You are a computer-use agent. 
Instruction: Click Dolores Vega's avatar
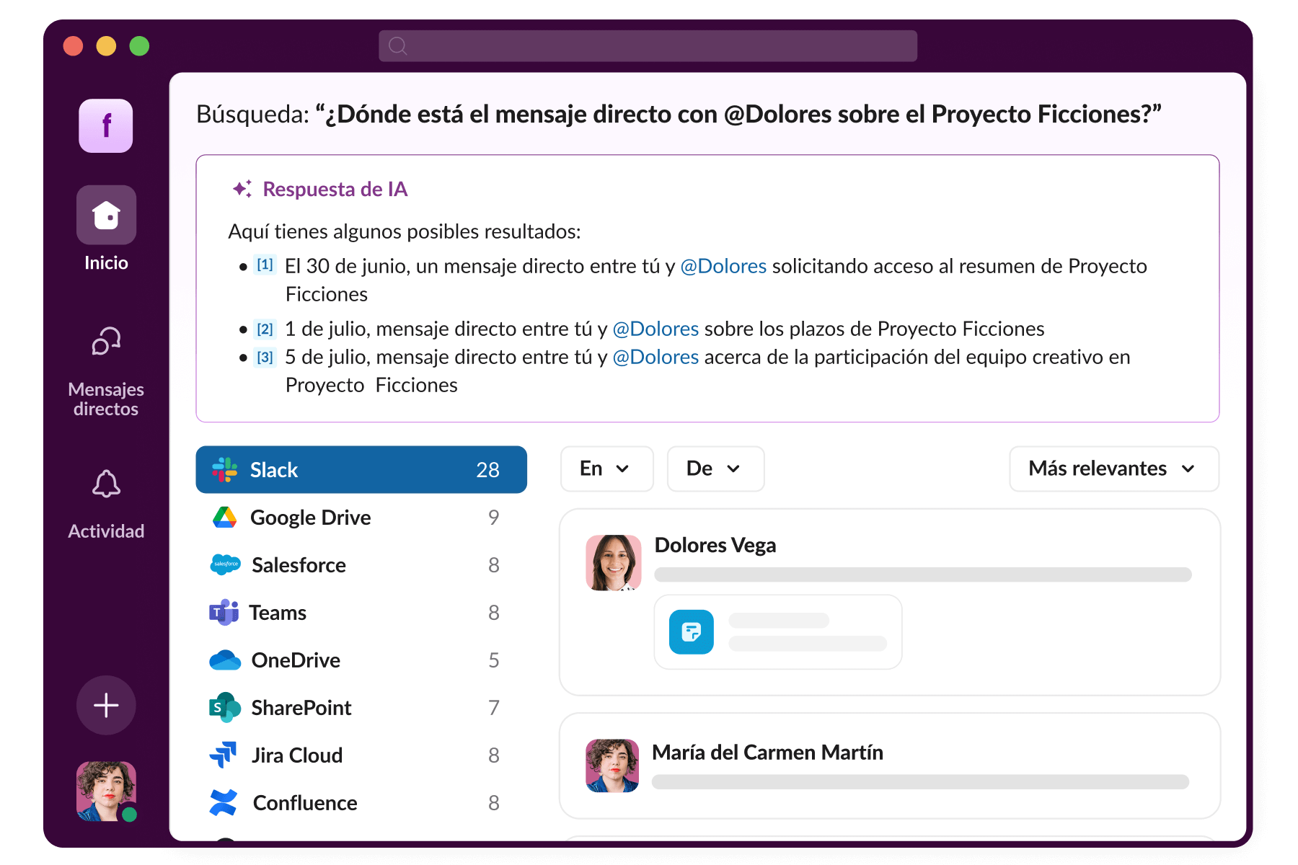tap(614, 562)
